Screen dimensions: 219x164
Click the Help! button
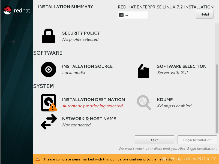click(205, 14)
